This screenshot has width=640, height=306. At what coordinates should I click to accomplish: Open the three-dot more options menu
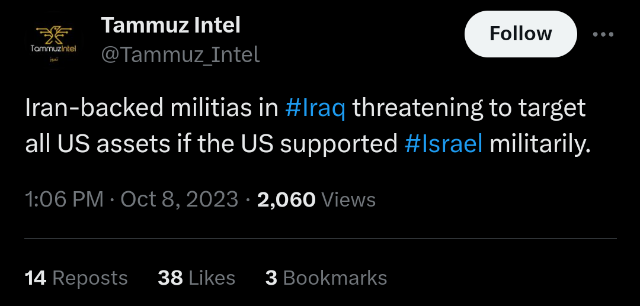click(603, 34)
